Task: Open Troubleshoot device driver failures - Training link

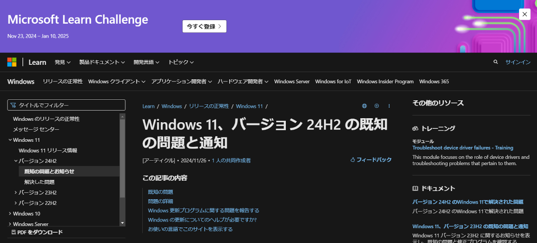Action: pos(463,148)
